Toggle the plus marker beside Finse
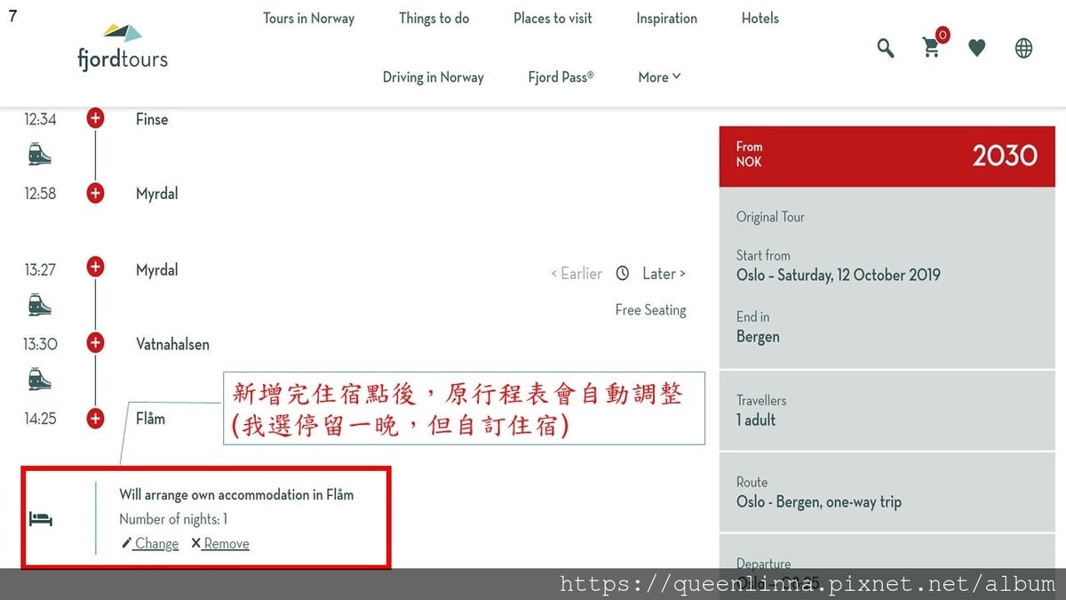The image size is (1066, 600). pyautogui.click(x=95, y=116)
